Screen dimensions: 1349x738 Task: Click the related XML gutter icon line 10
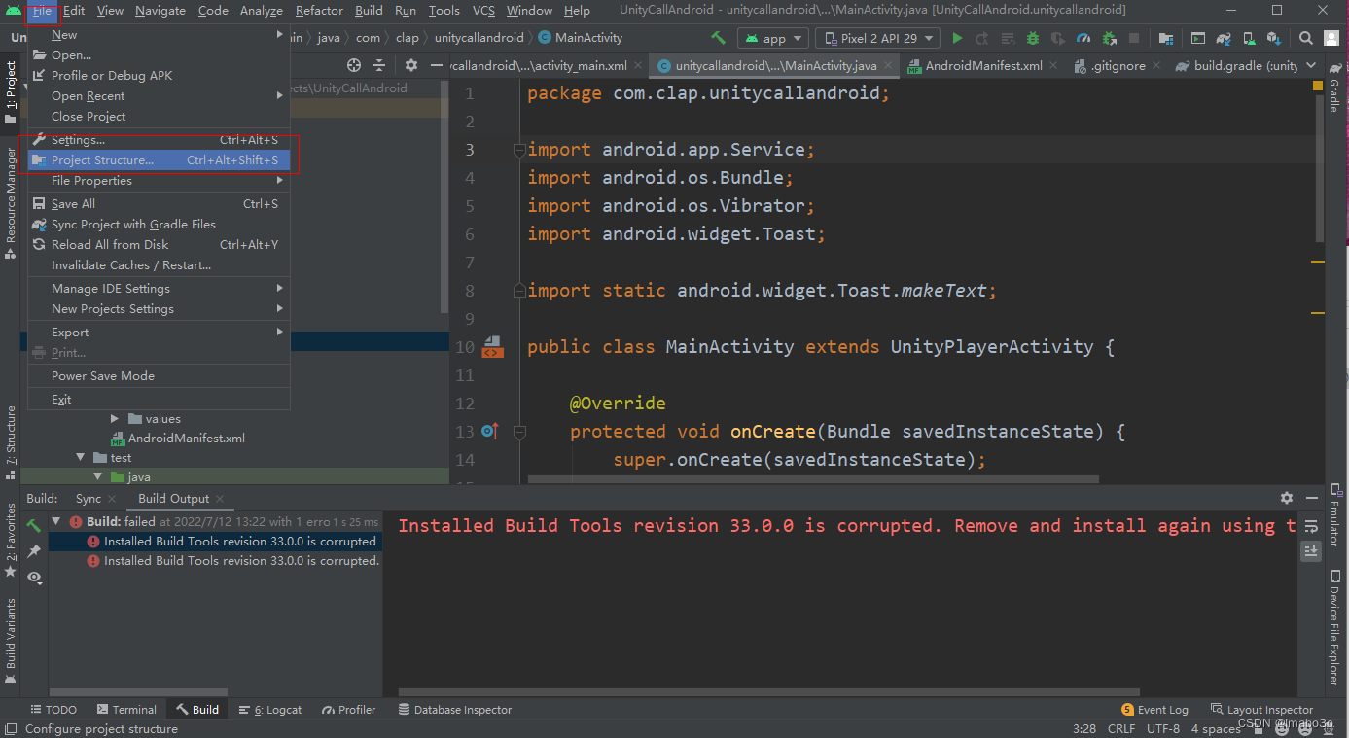point(492,347)
